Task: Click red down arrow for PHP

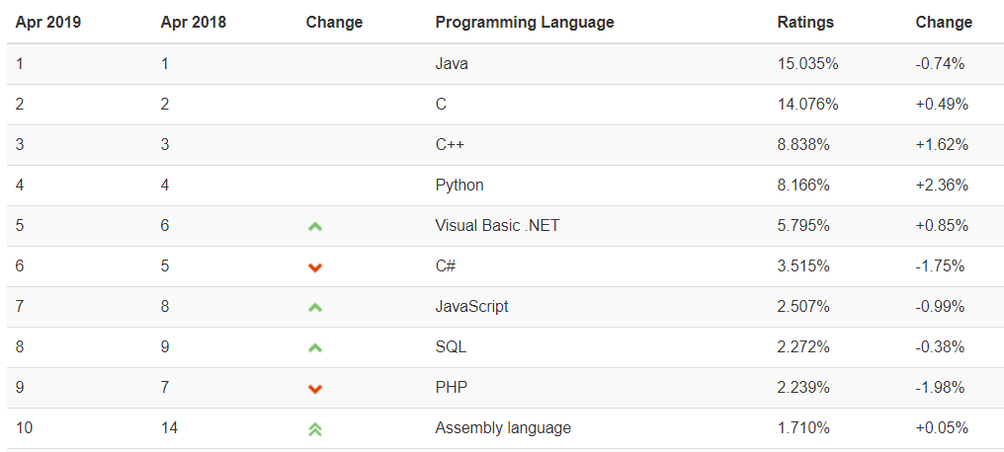Action: [x=314, y=389]
